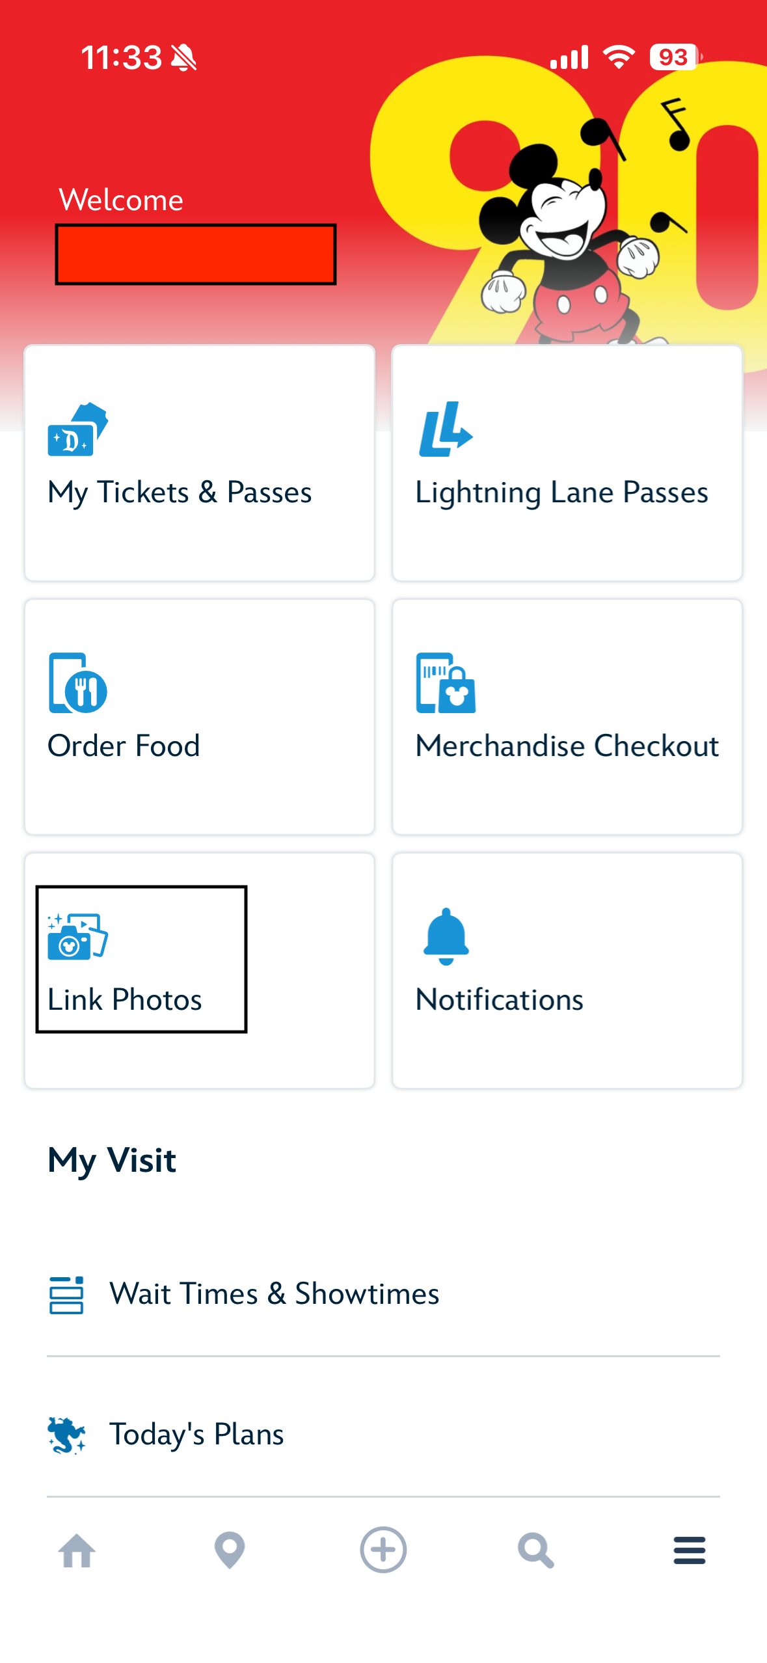Tap the Merchandise Checkout shopping bag icon
Image resolution: width=767 pixels, height=1663 pixels.
click(x=446, y=683)
